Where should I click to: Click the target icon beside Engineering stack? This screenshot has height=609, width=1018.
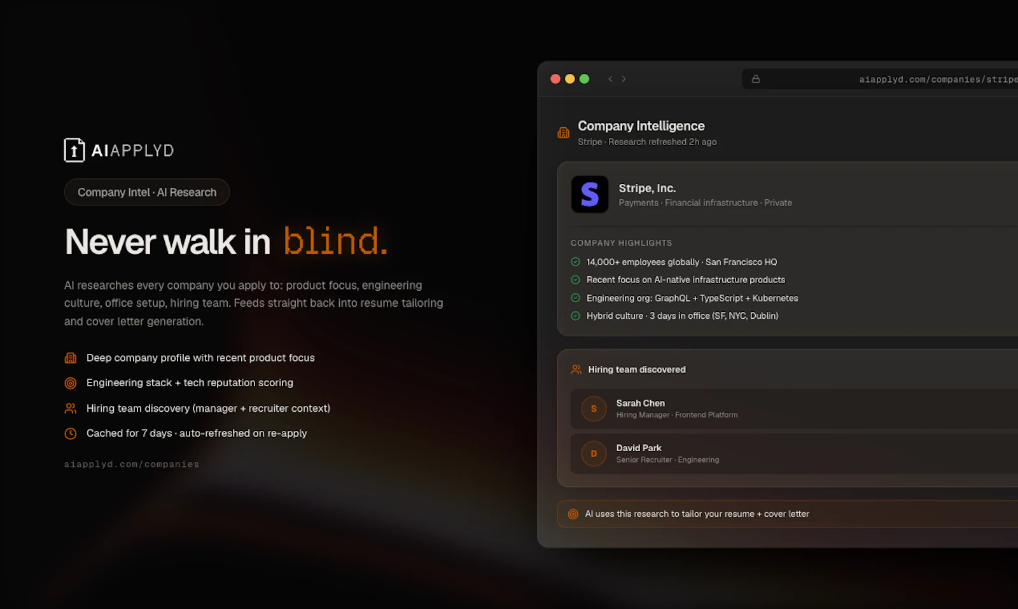[x=71, y=383]
